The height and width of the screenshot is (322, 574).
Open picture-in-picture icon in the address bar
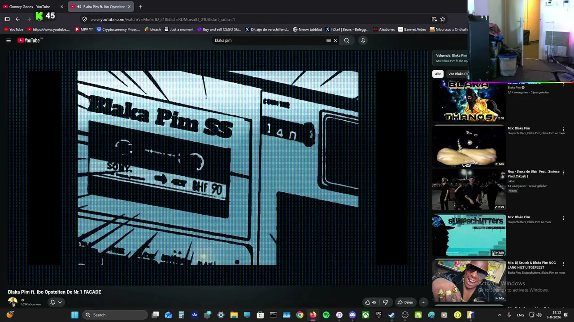click(x=434, y=19)
